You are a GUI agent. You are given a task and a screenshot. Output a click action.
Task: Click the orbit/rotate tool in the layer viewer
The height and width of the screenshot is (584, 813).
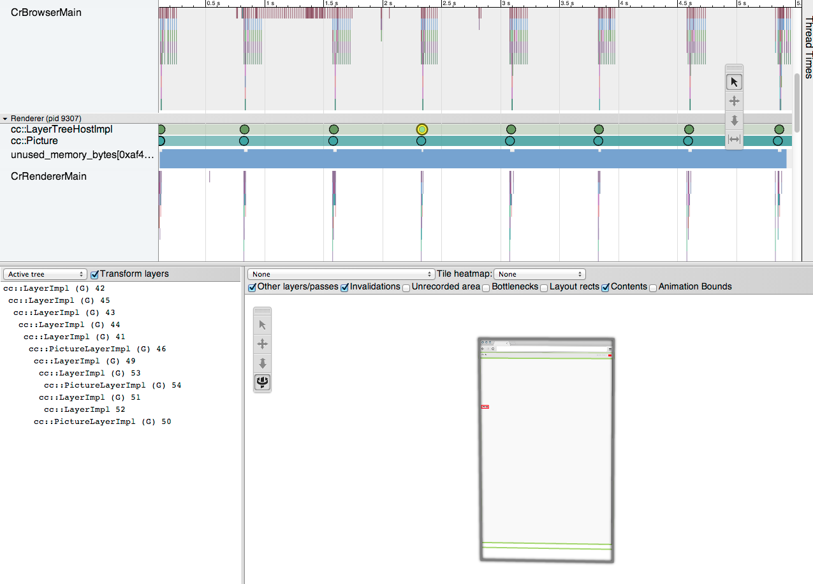click(x=262, y=383)
